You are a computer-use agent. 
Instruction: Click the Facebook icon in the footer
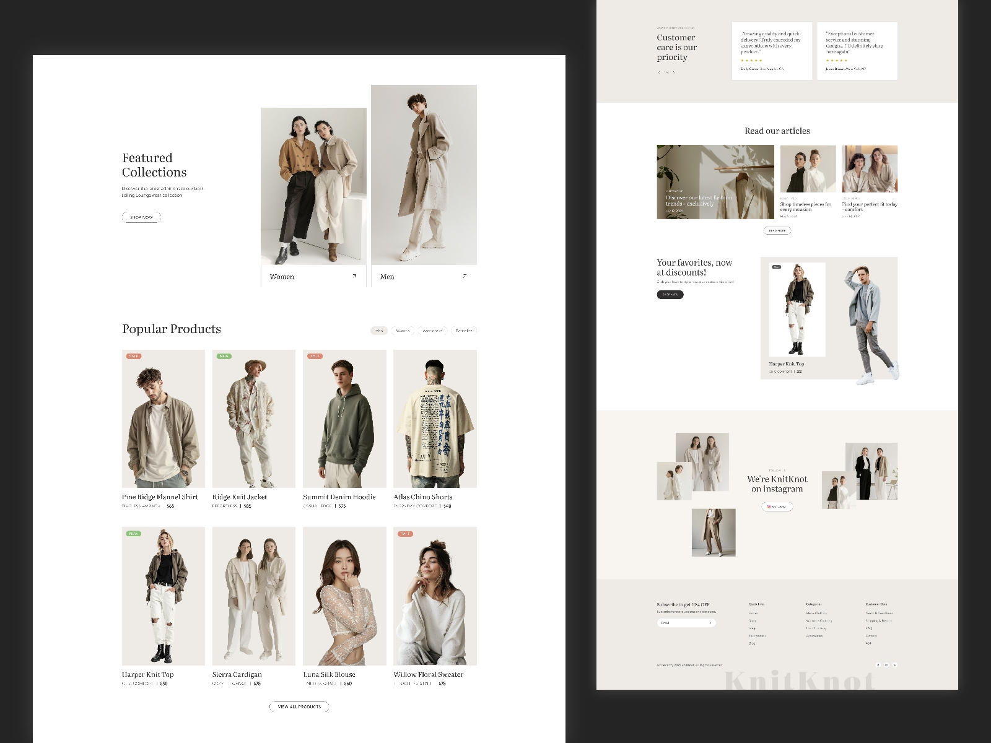tap(878, 665)
